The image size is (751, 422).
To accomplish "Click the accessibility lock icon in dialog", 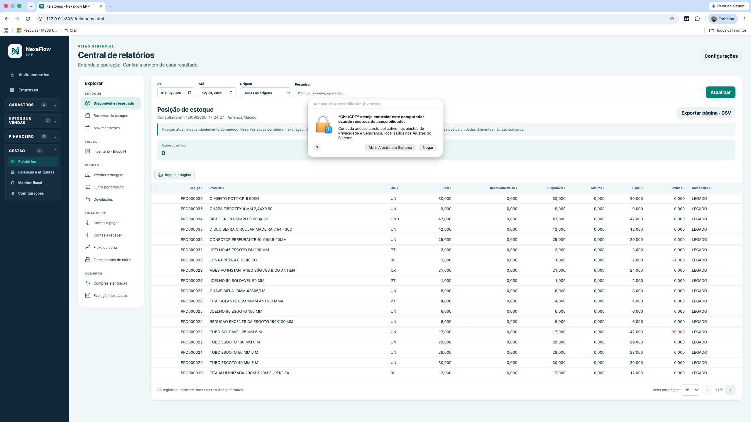I will click(x=324, y=124).
